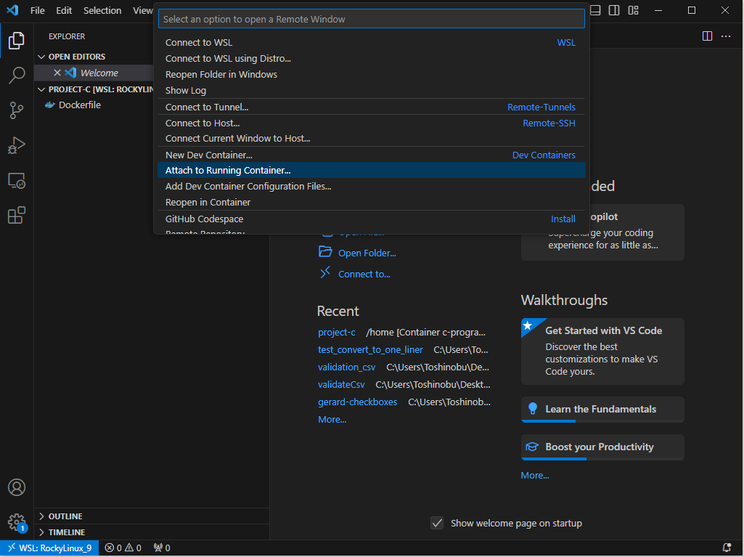Open the File menu
This screenshot has width=744, height=557.
coord(38,10)
